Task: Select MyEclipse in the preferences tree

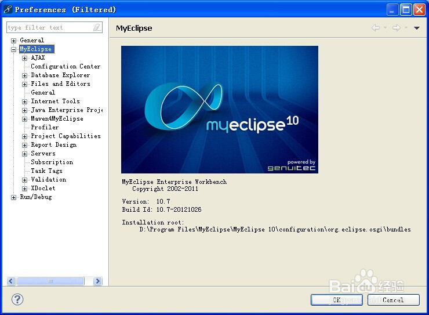Action: pyautogui.click(x=37, y=49)
